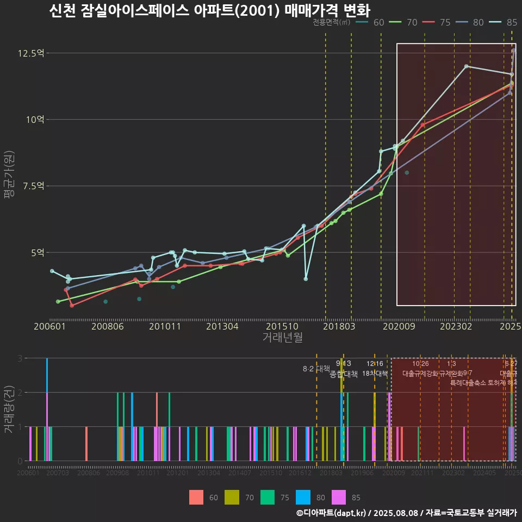Click the 85 line's 12억 peak data point

point(467,66)
